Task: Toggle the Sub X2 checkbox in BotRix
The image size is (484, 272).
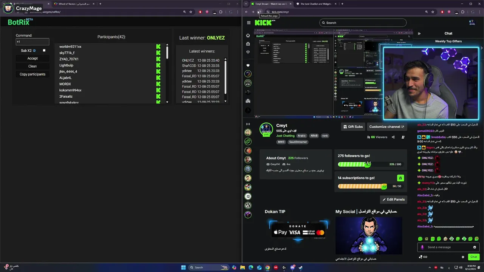Action: point(44,51)
